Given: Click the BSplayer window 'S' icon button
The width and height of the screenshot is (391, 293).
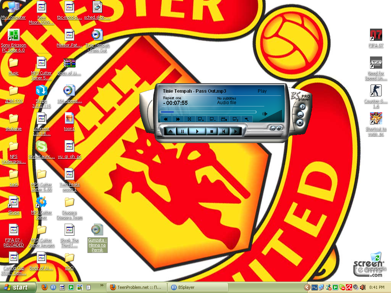Looking at the screenshot, I should click(x=235, y=119).
